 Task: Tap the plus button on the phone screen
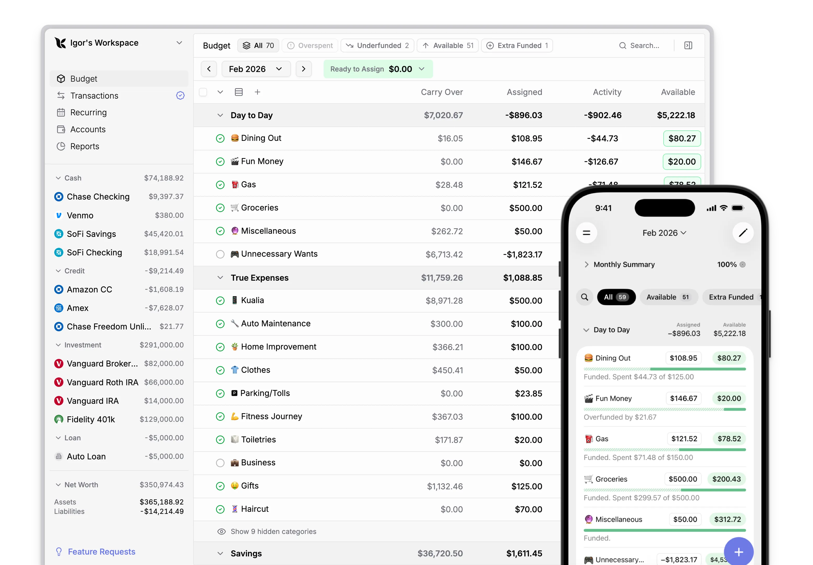point(739,551)
